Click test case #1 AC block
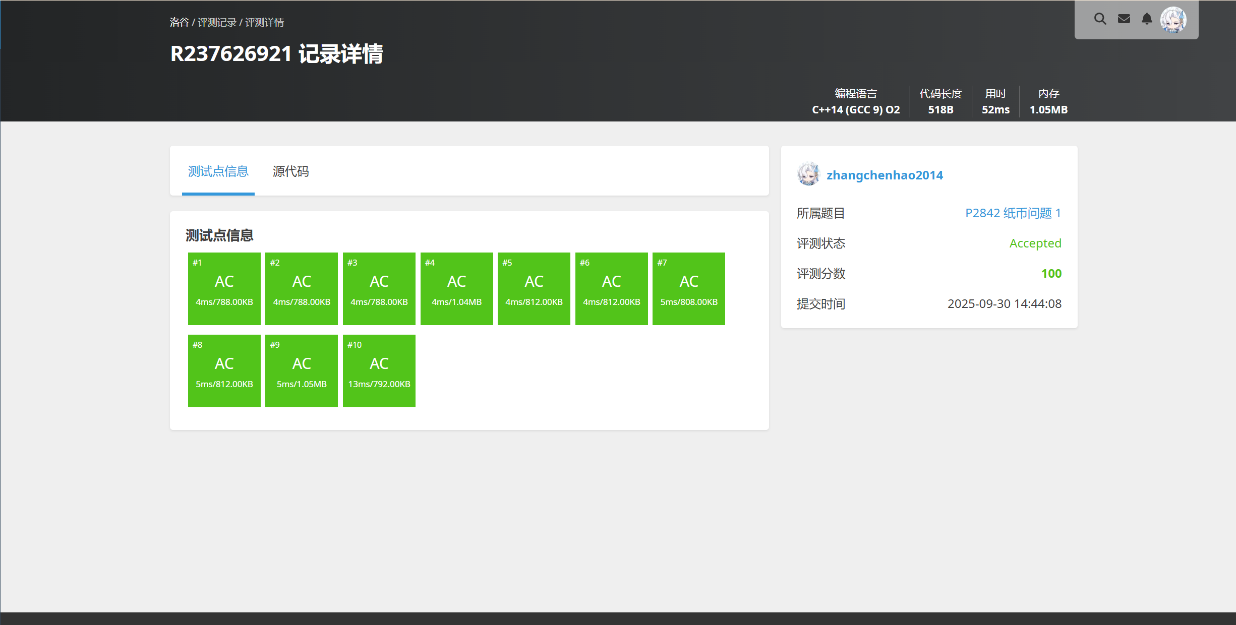Image resolution: width=1236 pixels, height=625 pixels. click(x=224, y=288)
